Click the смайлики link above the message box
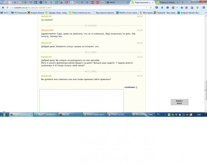This screenshot has height=165, width=207. [x=130, y=87]
